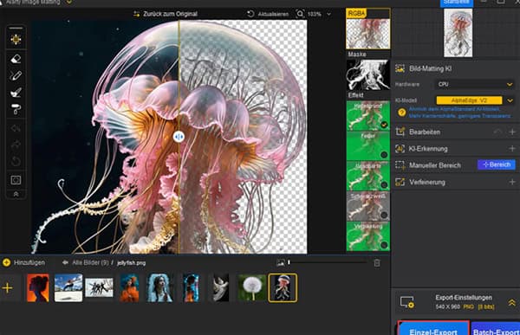
Task: Open the KI-Modell dropdown arrow
Action: pyautogui.click(x=510, y=100)
